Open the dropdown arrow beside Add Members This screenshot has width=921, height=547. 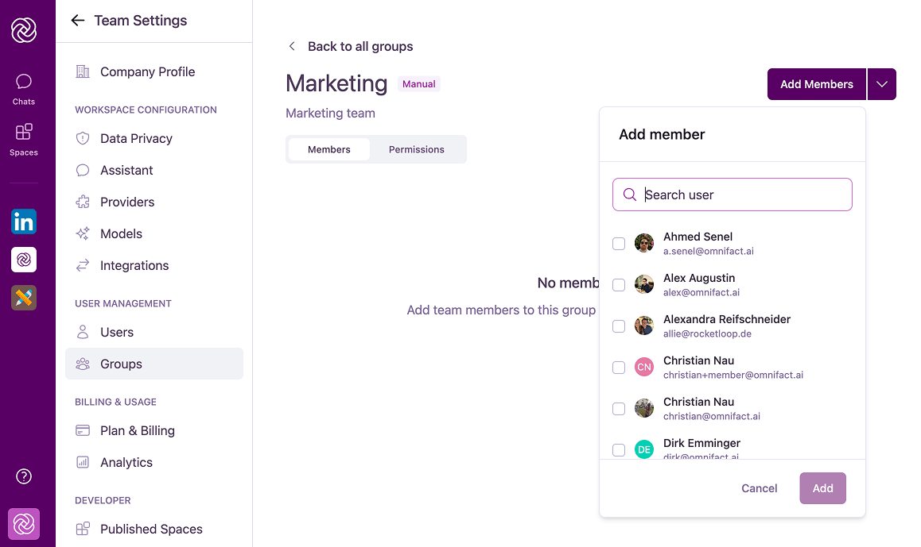882,84
